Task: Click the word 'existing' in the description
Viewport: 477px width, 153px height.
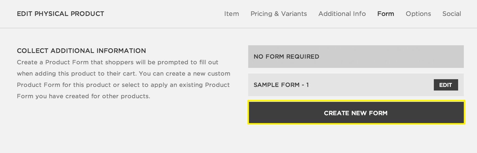Action: point(191,85)
